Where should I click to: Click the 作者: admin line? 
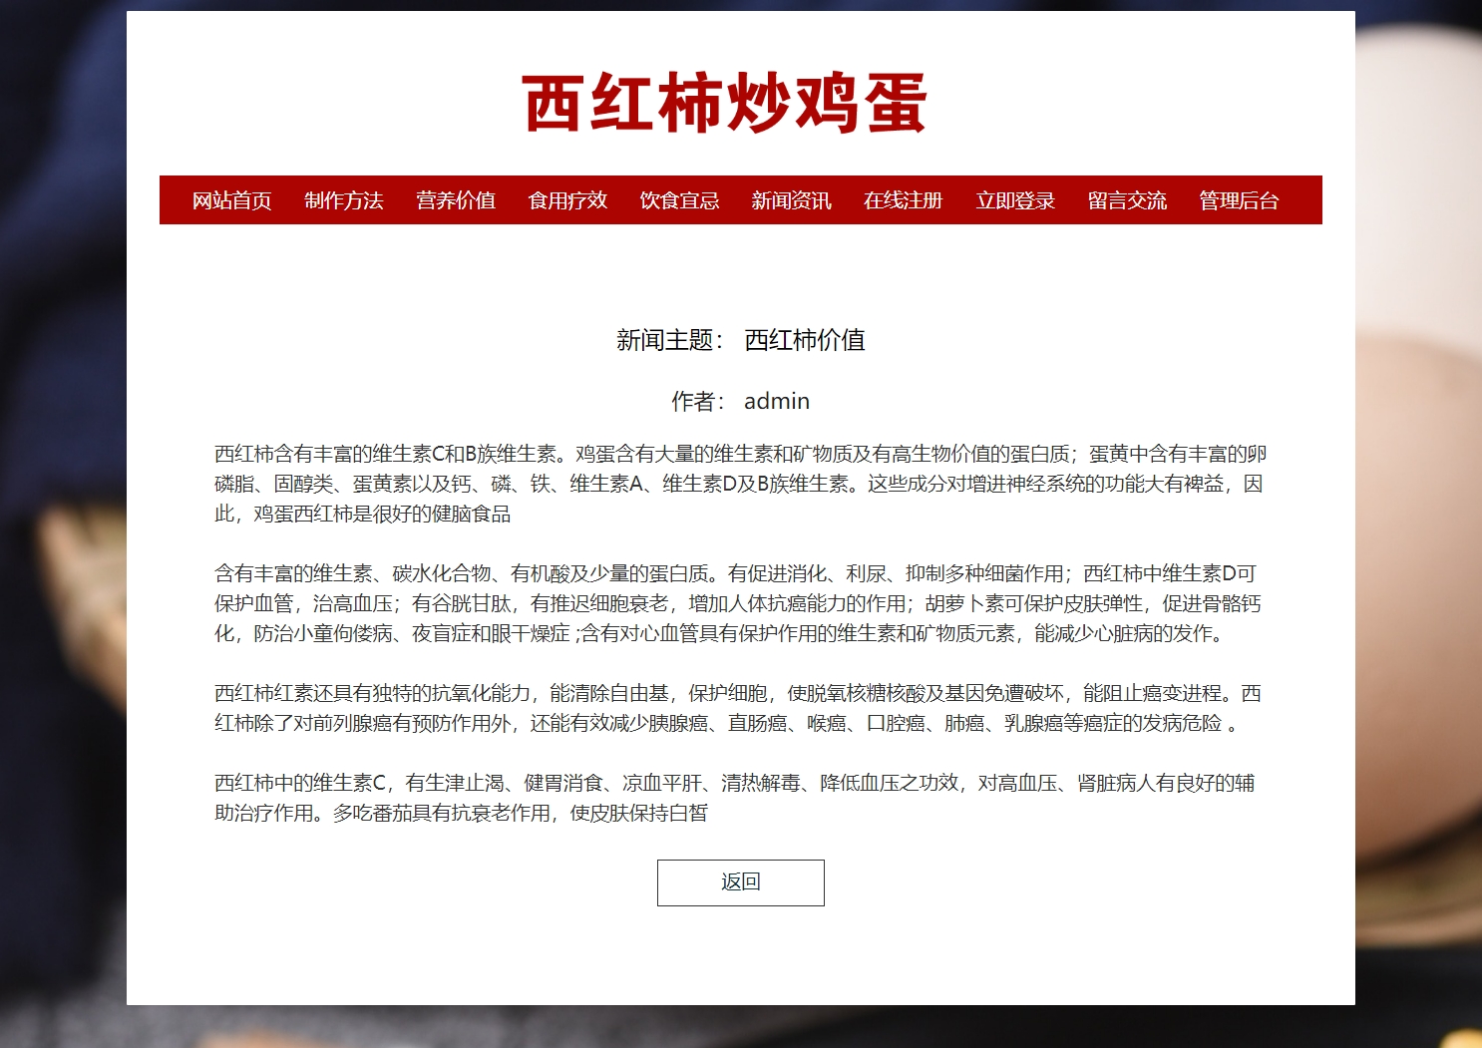coord(741,401)
